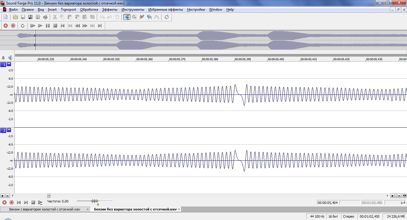Collapse channel 2 with minus button
Viewport: 407px width, 220px height.
[9, 130]
